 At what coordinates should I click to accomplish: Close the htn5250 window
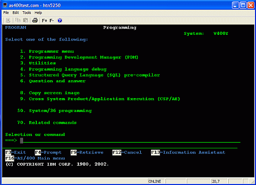[251, 5]
